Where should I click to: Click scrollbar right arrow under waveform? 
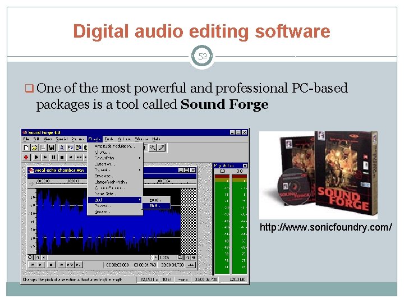(156, 257)
